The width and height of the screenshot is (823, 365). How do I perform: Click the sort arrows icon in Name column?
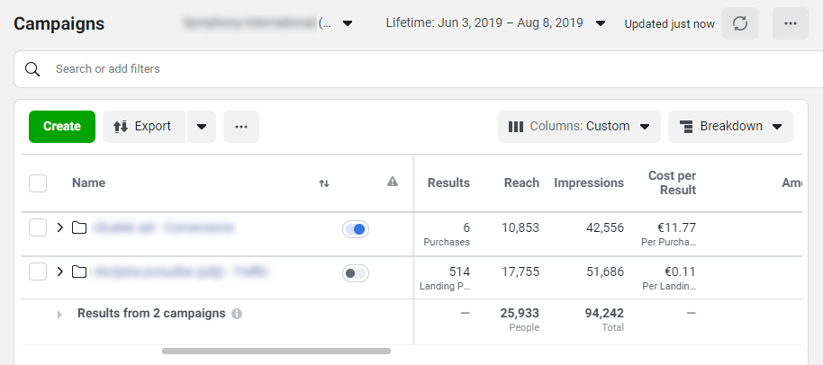click(324, 183)
